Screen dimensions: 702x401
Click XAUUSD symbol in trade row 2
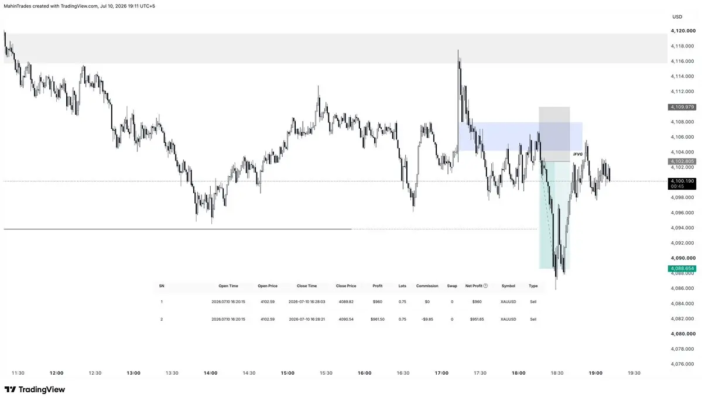(508, 319)
